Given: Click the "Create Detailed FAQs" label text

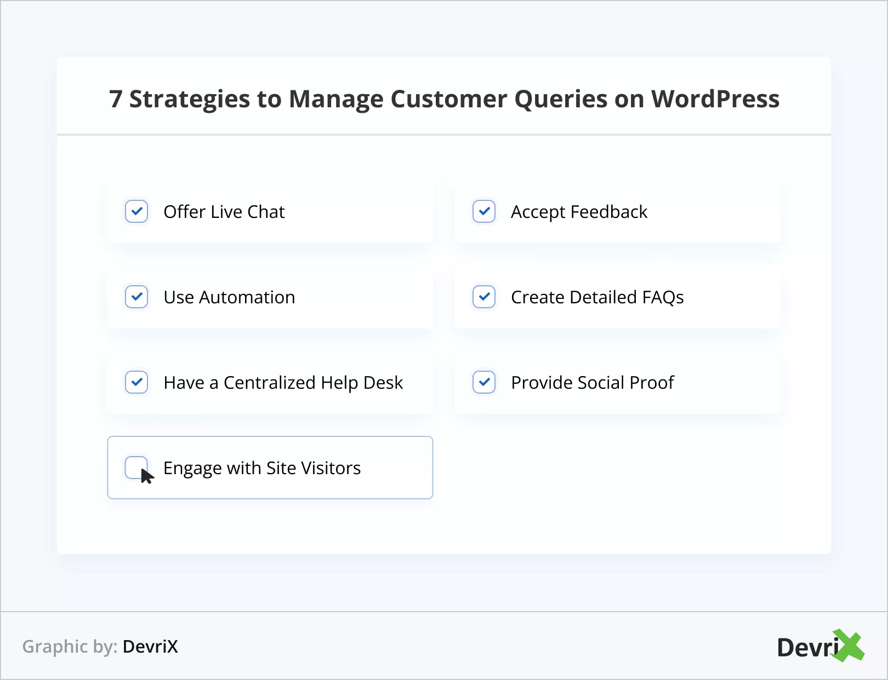Looking at the screenshot, I should pos(597,297).
